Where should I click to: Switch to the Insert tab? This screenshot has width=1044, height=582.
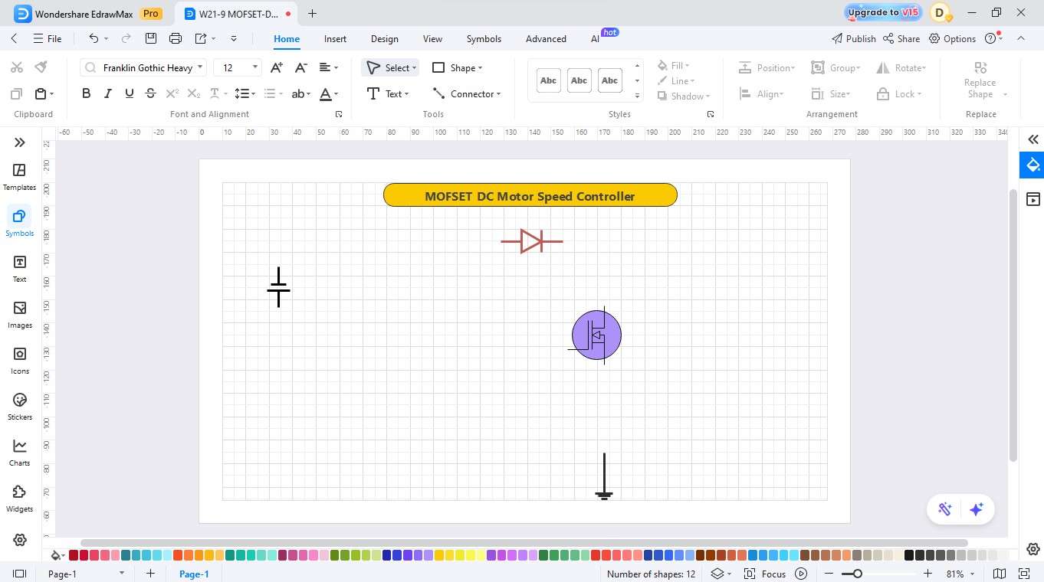[x=335, y=38]
